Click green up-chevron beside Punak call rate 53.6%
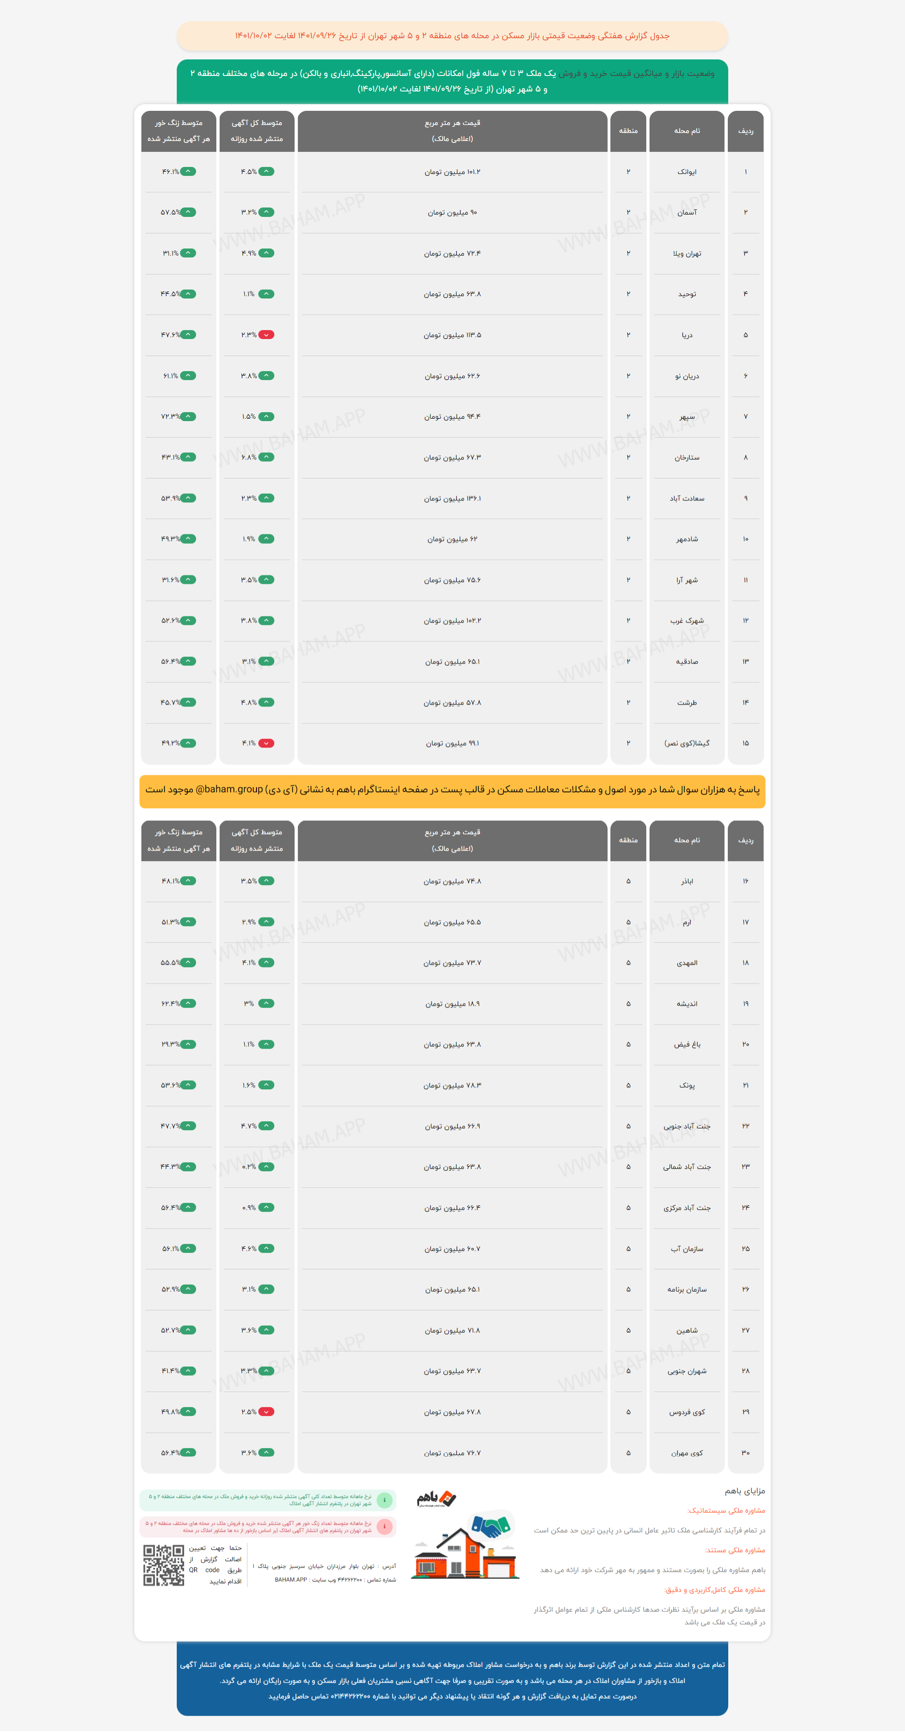The height and width of the screenshot is (1733, 905). pos(188,1085)
